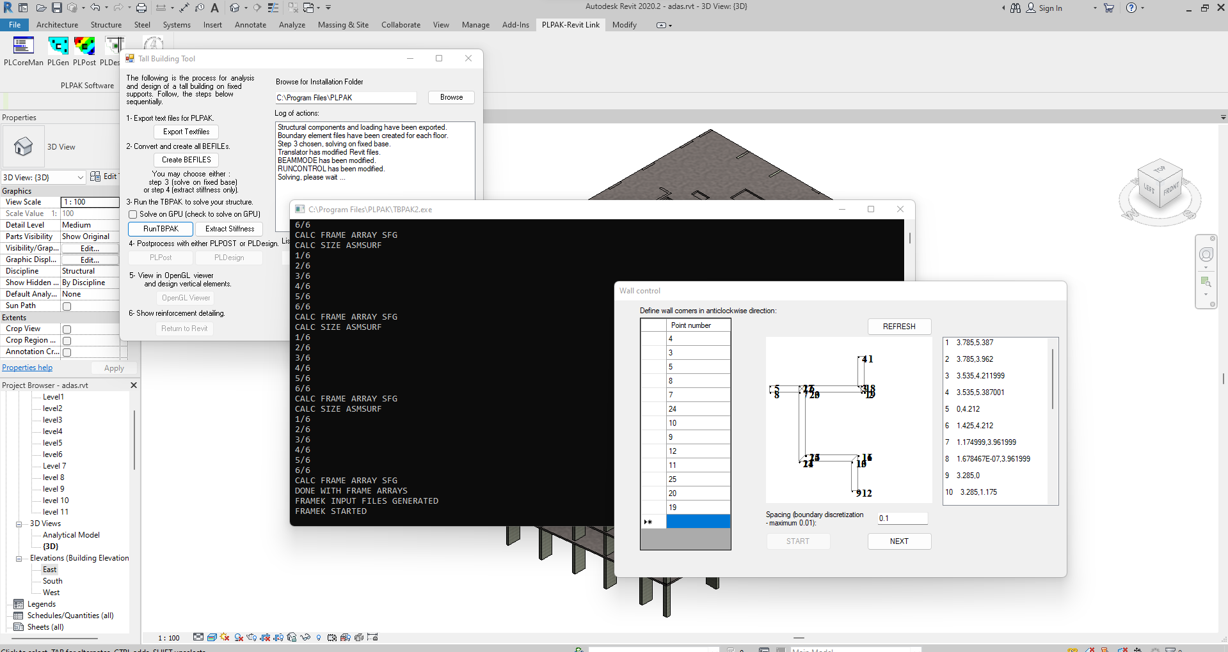Open the Properties help link
The width and height of the screenshot is (1228, 652).
tap(27, 368)
